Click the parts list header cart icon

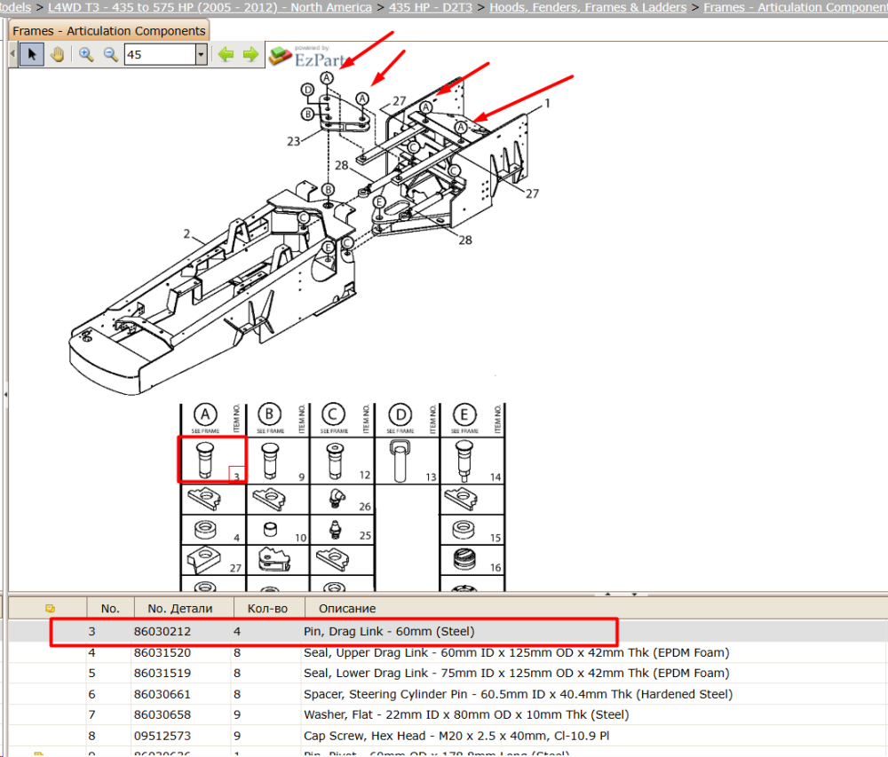[50, 608]
